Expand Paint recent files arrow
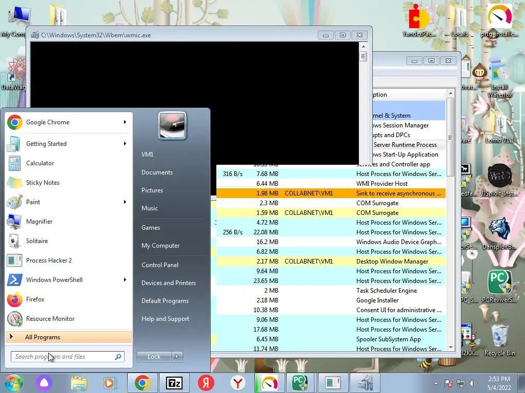Screen dimensions: 525x393 (x=125, y=202)
